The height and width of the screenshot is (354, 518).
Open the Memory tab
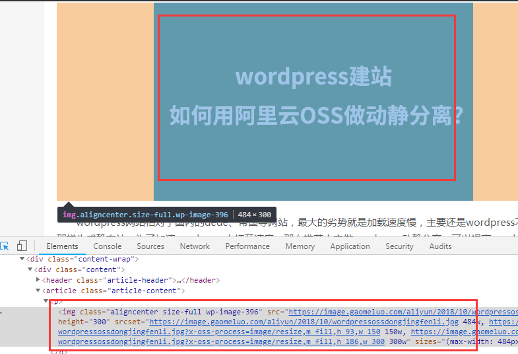300,246
